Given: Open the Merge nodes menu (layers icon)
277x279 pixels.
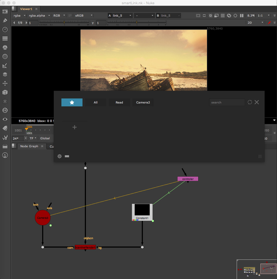Looking at the screenshot, I should (5, 74).
